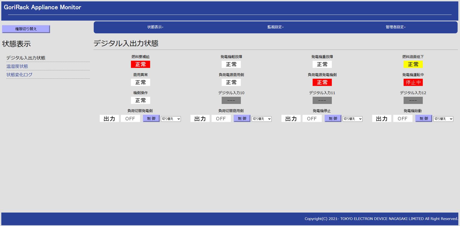Click the yellow 燃料油面低下 status indicator

tap(413, 64)
